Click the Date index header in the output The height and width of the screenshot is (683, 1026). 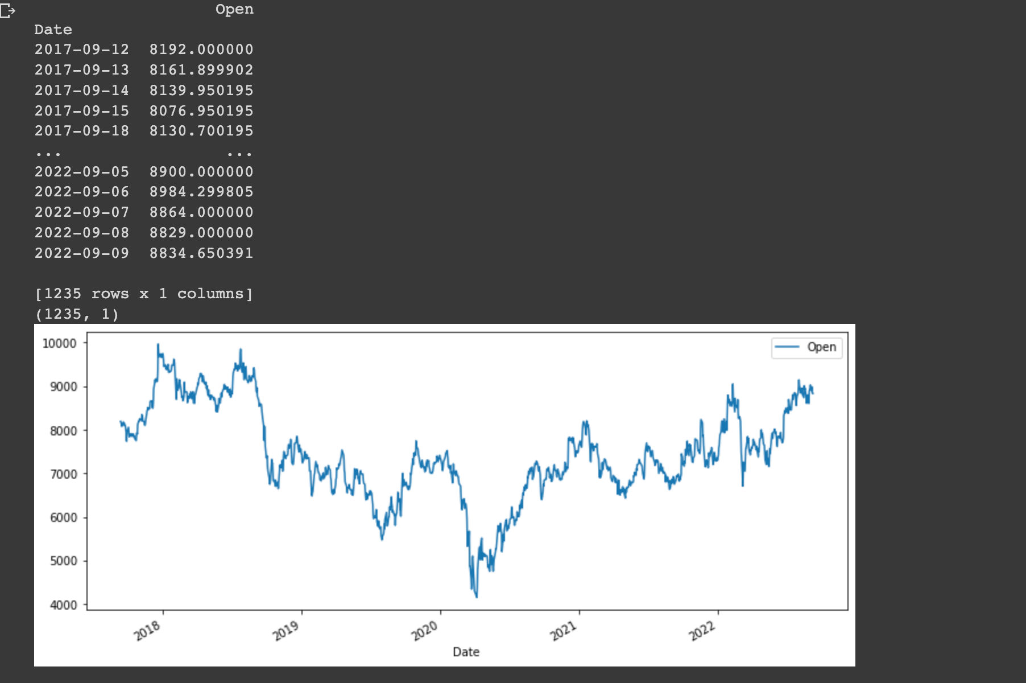tap(53, 29)
